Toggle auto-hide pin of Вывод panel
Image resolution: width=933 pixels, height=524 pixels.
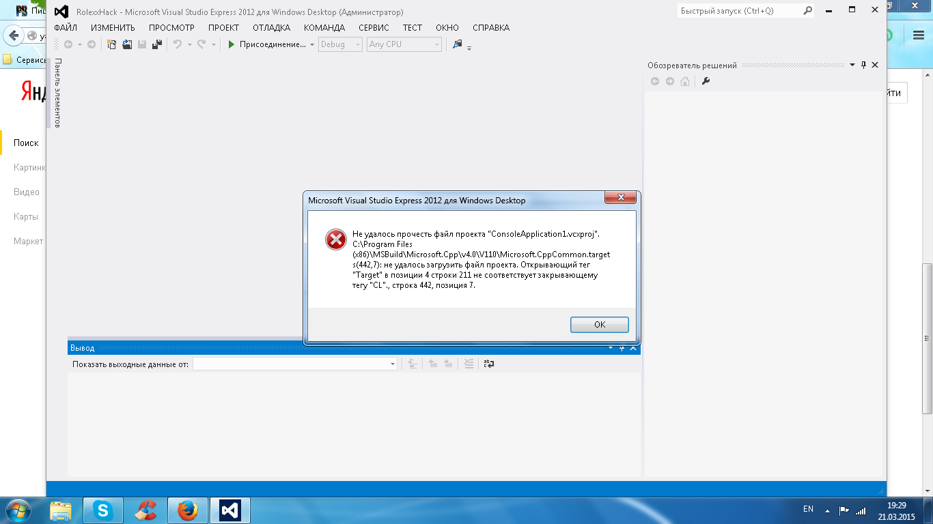pyautogui.click(x=622, y=349)
